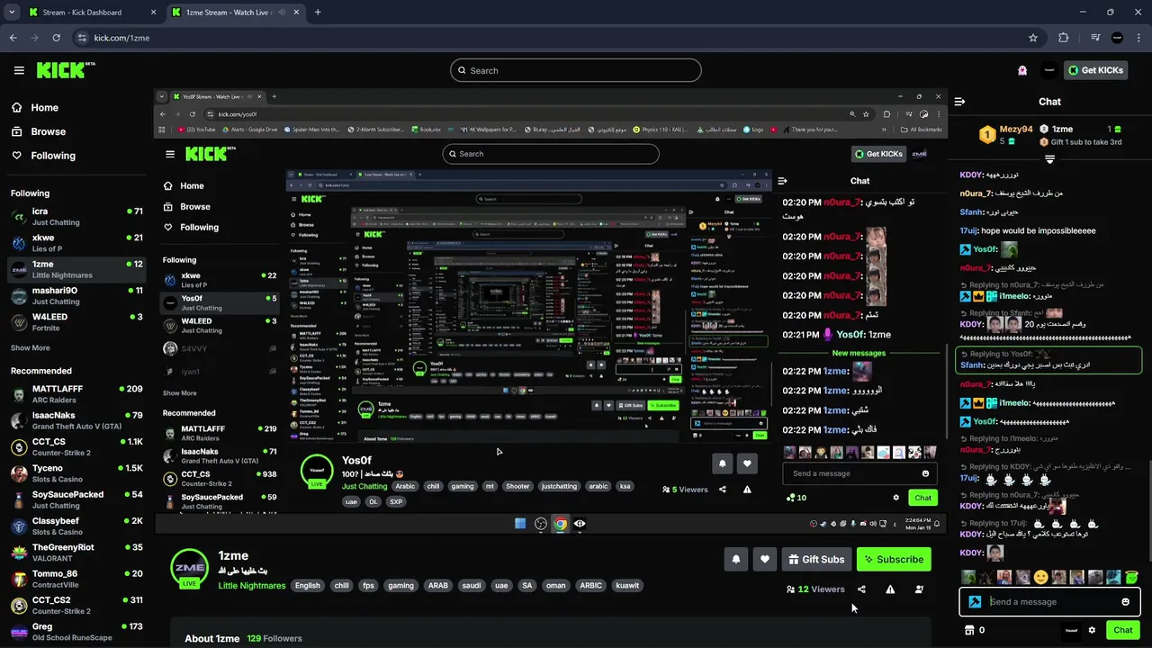
Task: Bookmark this page with the star icon
Action: (x=1033, y=38)
